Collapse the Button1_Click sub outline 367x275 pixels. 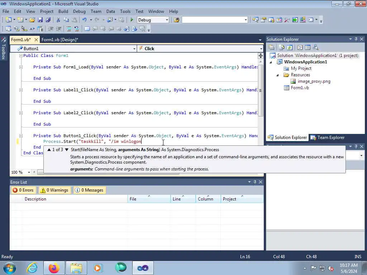coord(21,136)
